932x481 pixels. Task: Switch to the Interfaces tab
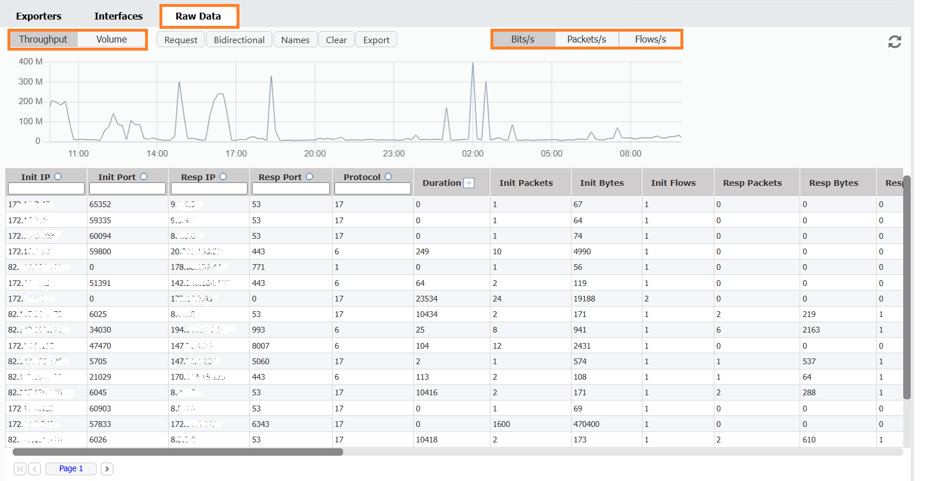click(118, 16)
